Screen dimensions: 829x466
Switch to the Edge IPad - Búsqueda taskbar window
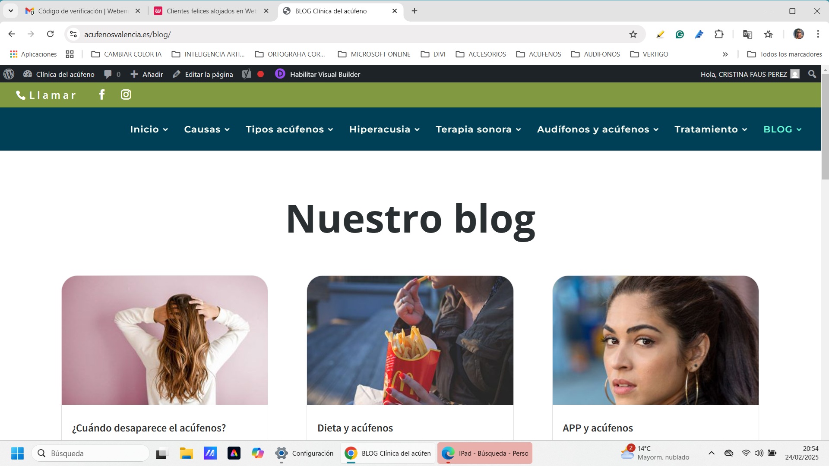(x=484, y=453)
